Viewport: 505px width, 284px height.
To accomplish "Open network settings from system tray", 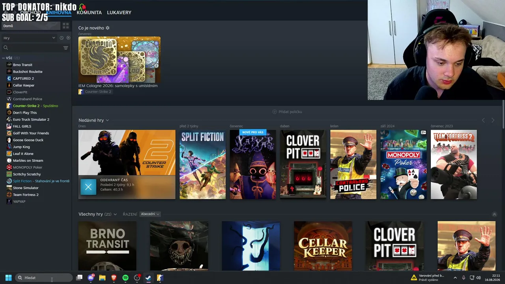I will [472, 278].
